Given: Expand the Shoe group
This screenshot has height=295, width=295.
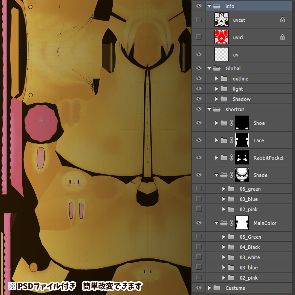Looking at the screenshot, I should click(x=216, y=123).
